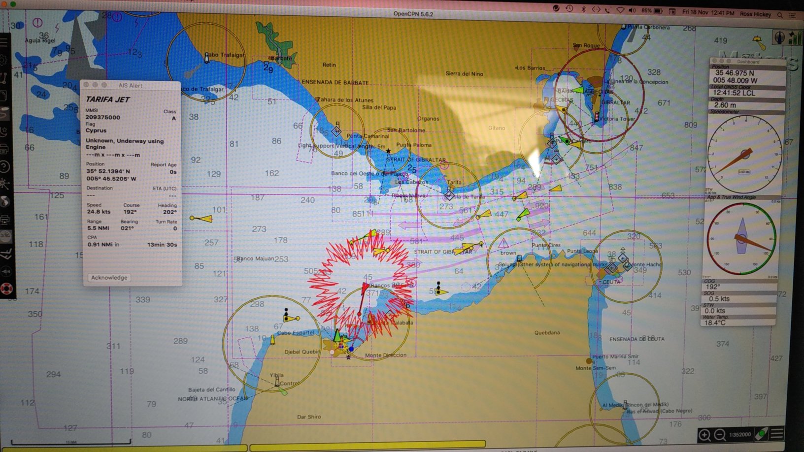Open Ross Hickey user menu
Image resolution: width=804 pixels, height=452 pixels.
755,14
